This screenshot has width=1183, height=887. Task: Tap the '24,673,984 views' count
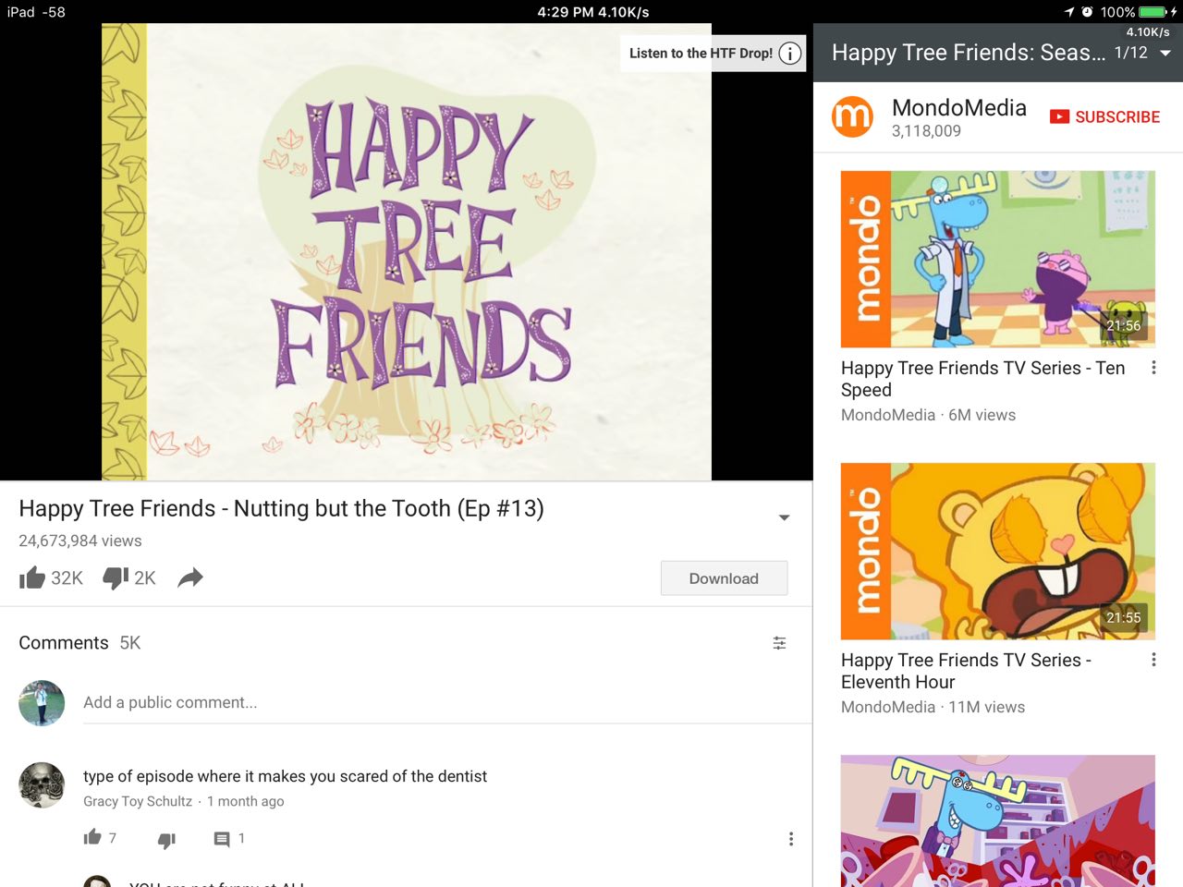click(x=80, y=541)
